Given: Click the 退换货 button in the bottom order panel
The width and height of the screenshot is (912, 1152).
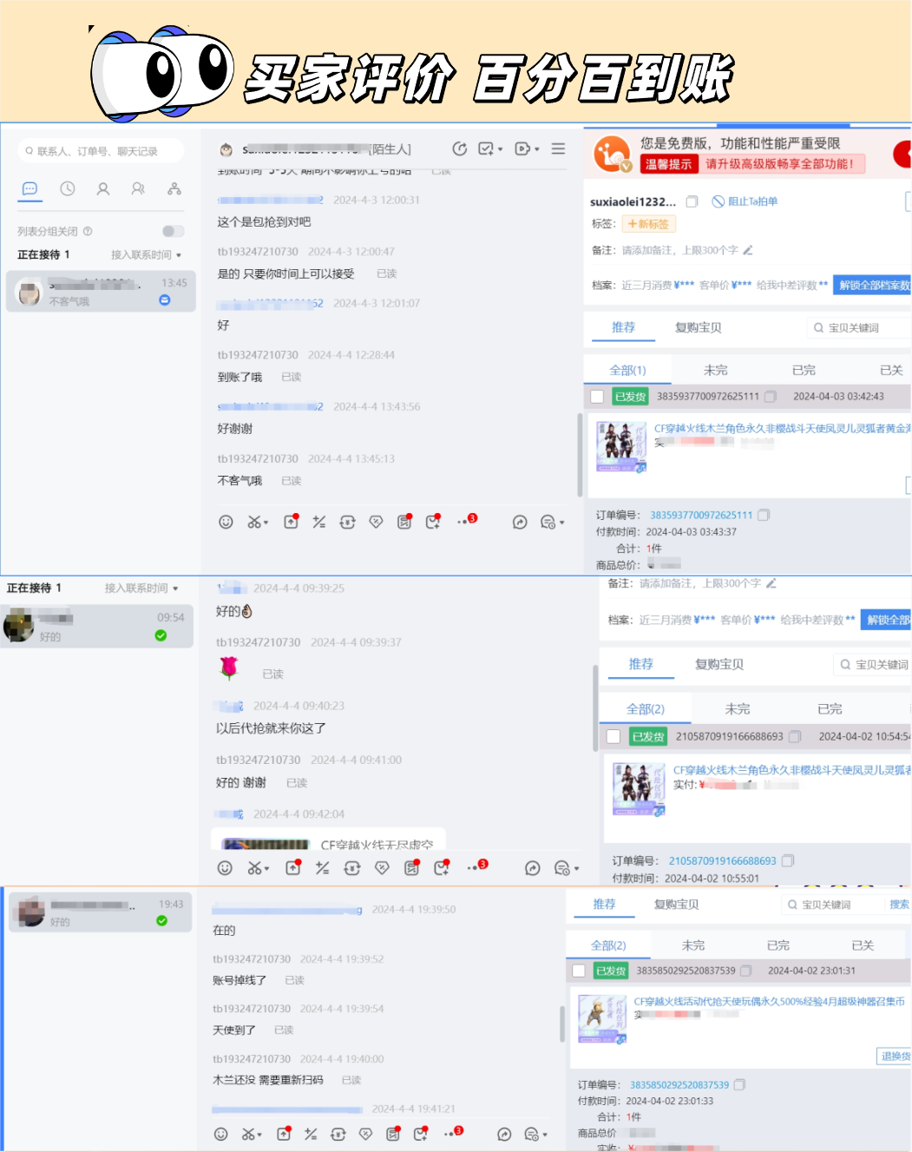Looking at the screenshot, I should (x=895, y=1057).
